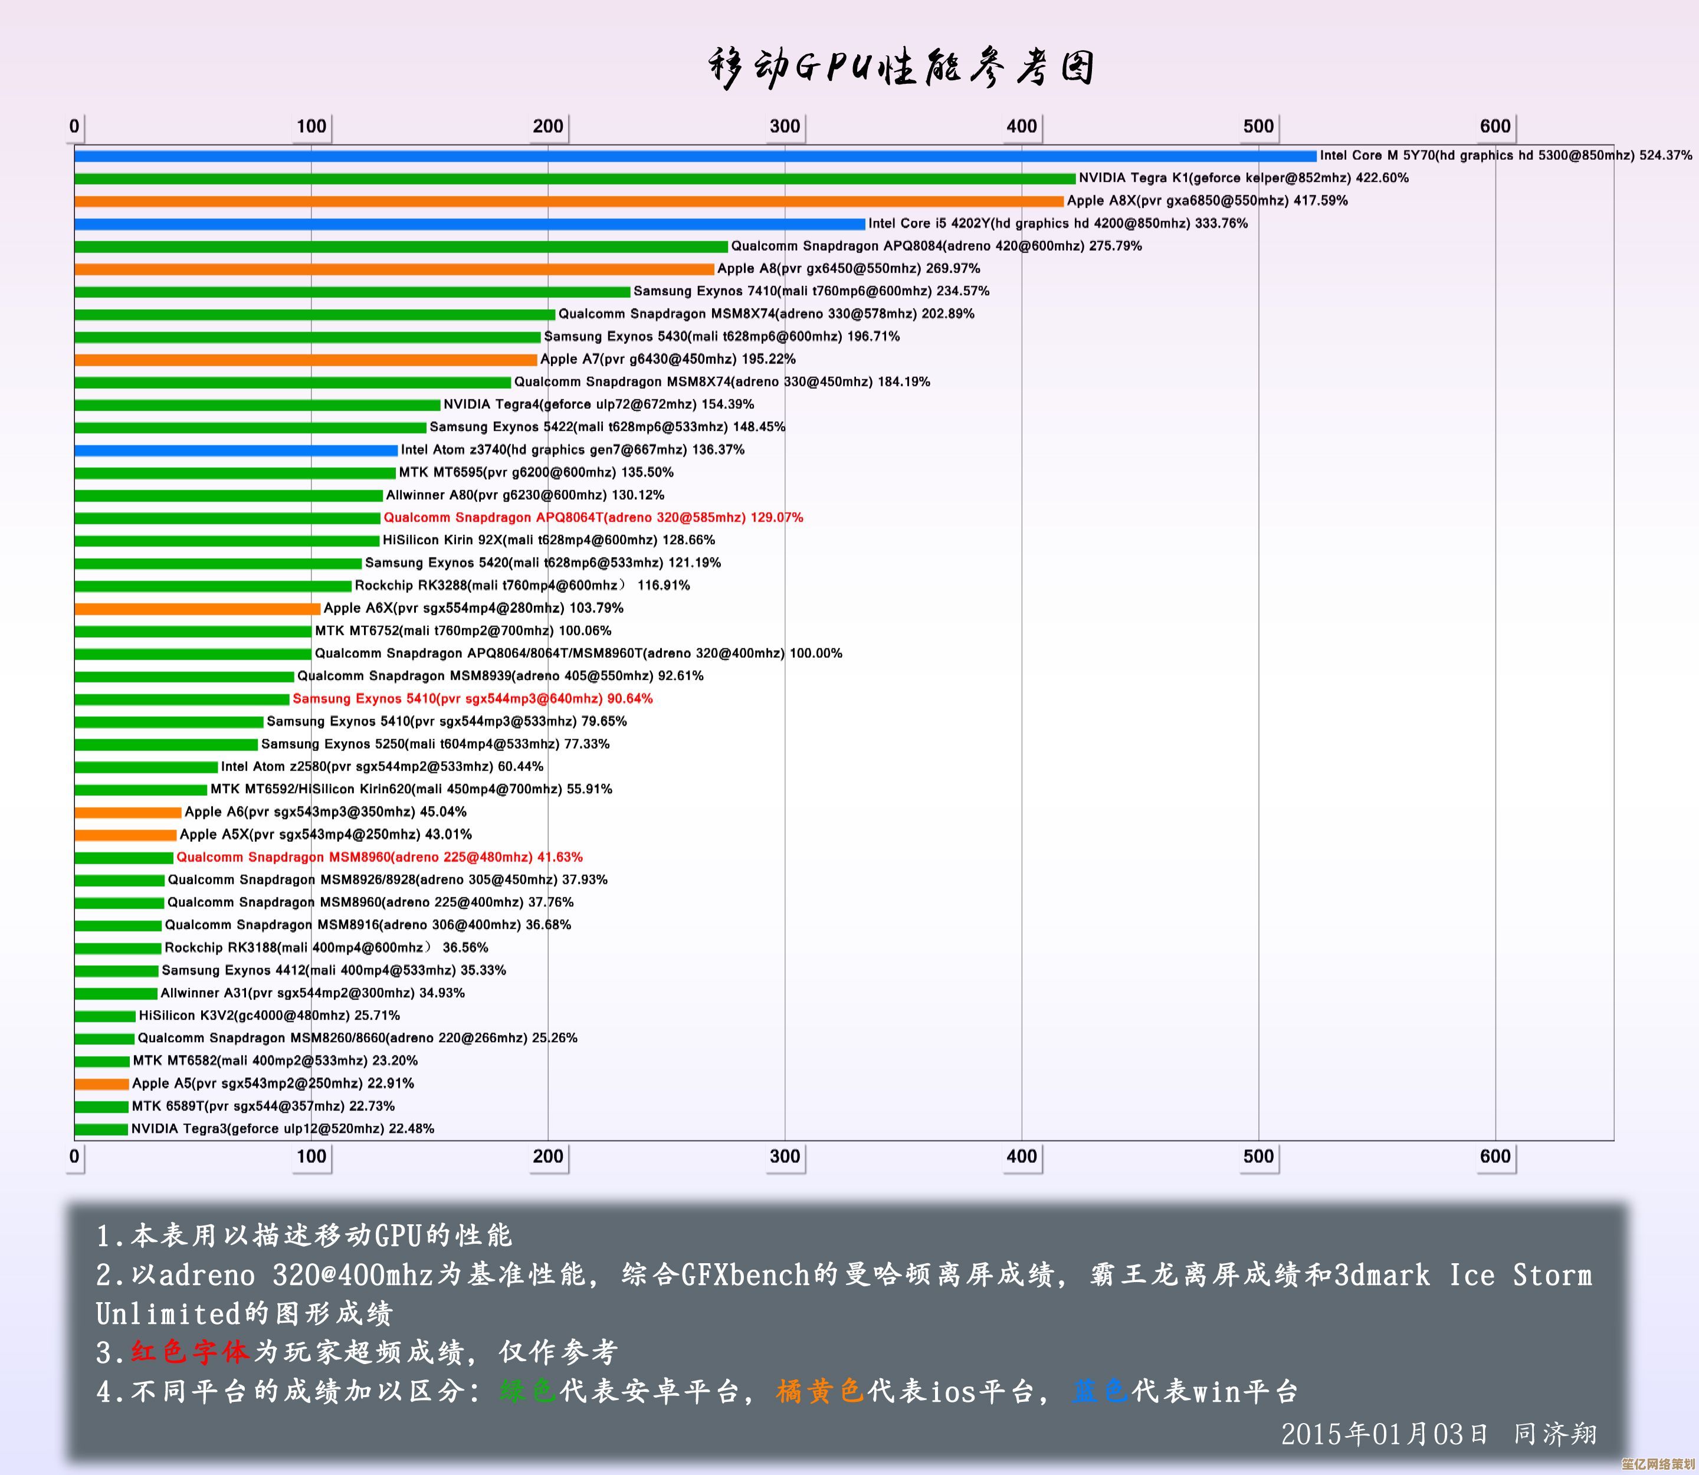Click MSM8960 adreno 225@400mhz 37.76% label
The image size is (1699, 1475).
pos(370,902)
